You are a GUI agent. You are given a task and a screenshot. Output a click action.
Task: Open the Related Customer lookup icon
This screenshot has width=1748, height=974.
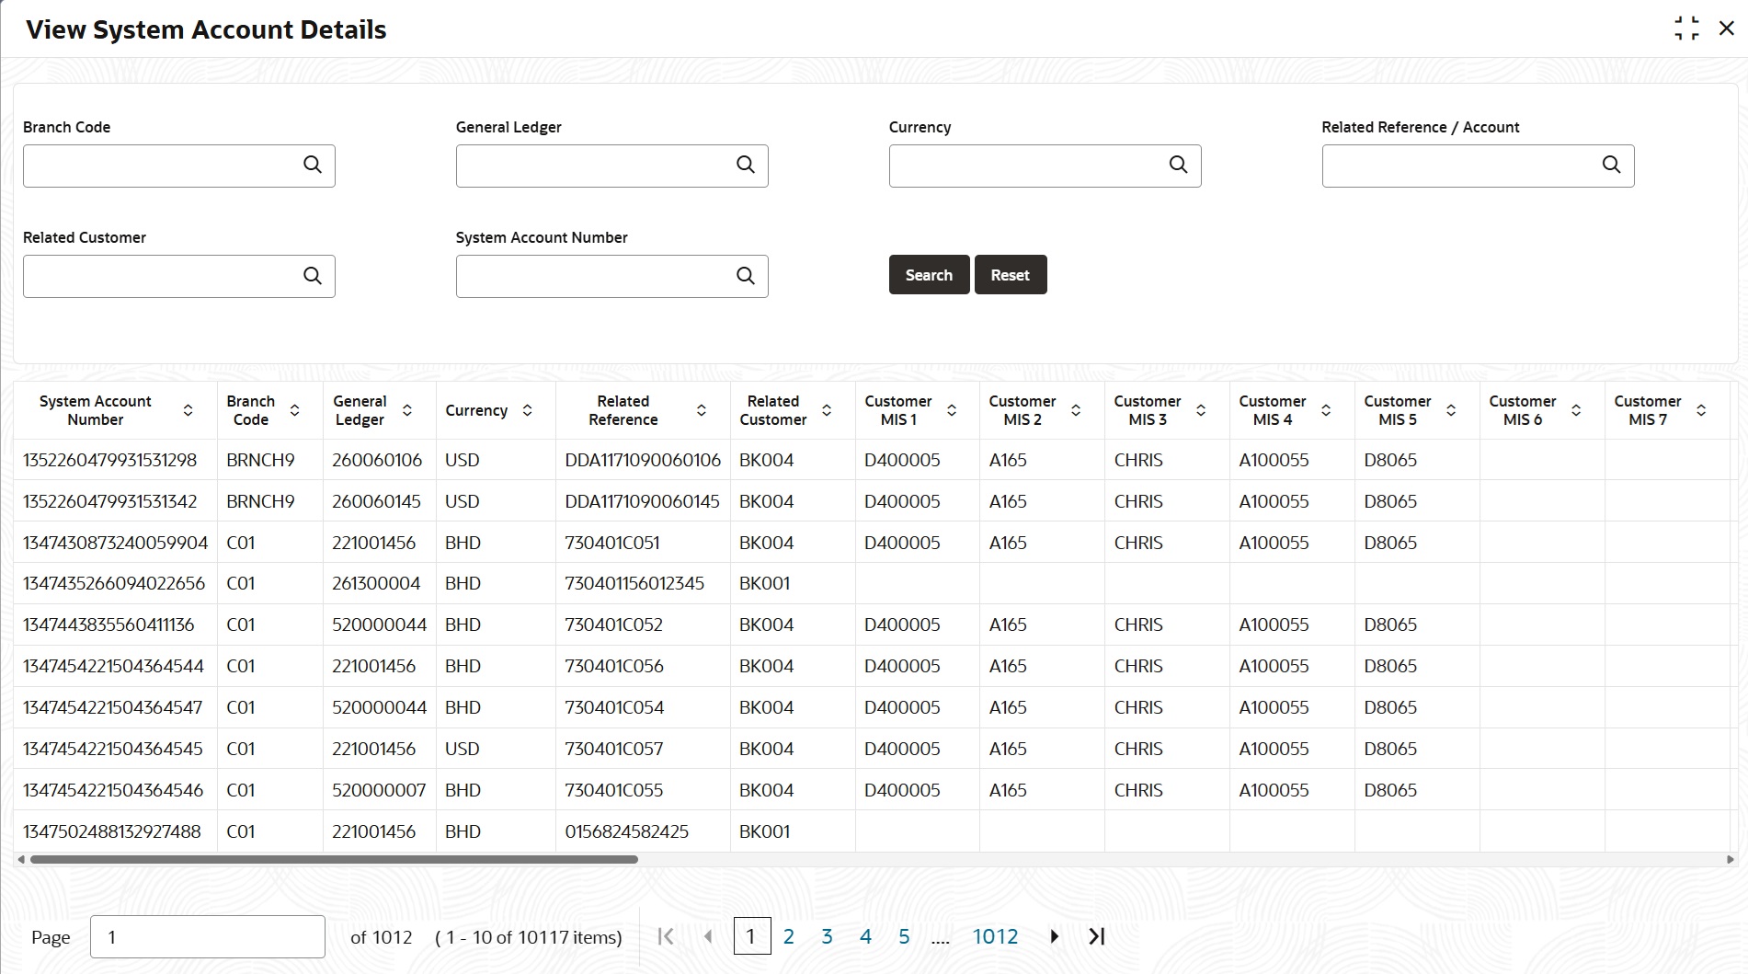point(313,276)
